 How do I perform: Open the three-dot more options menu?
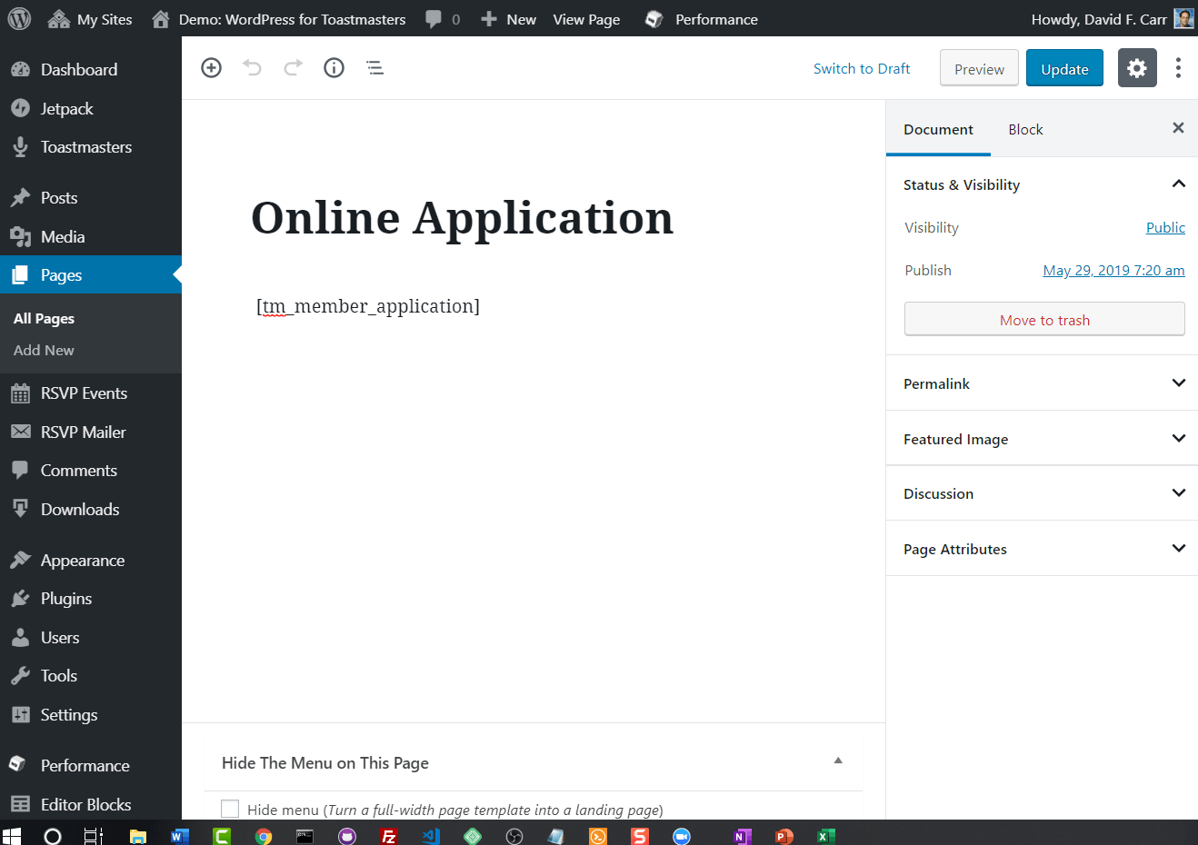[1178, 68]
